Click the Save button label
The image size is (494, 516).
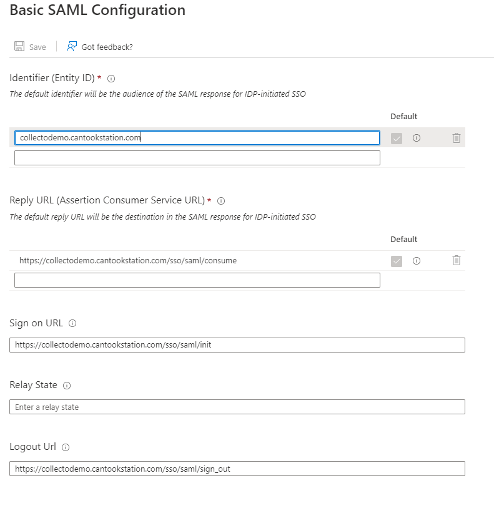(37, 47)
